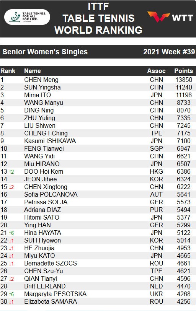The height and width of the screenshot is (311, 196).
Task: Select the Name column header
Action: click(x=33, y=71)
